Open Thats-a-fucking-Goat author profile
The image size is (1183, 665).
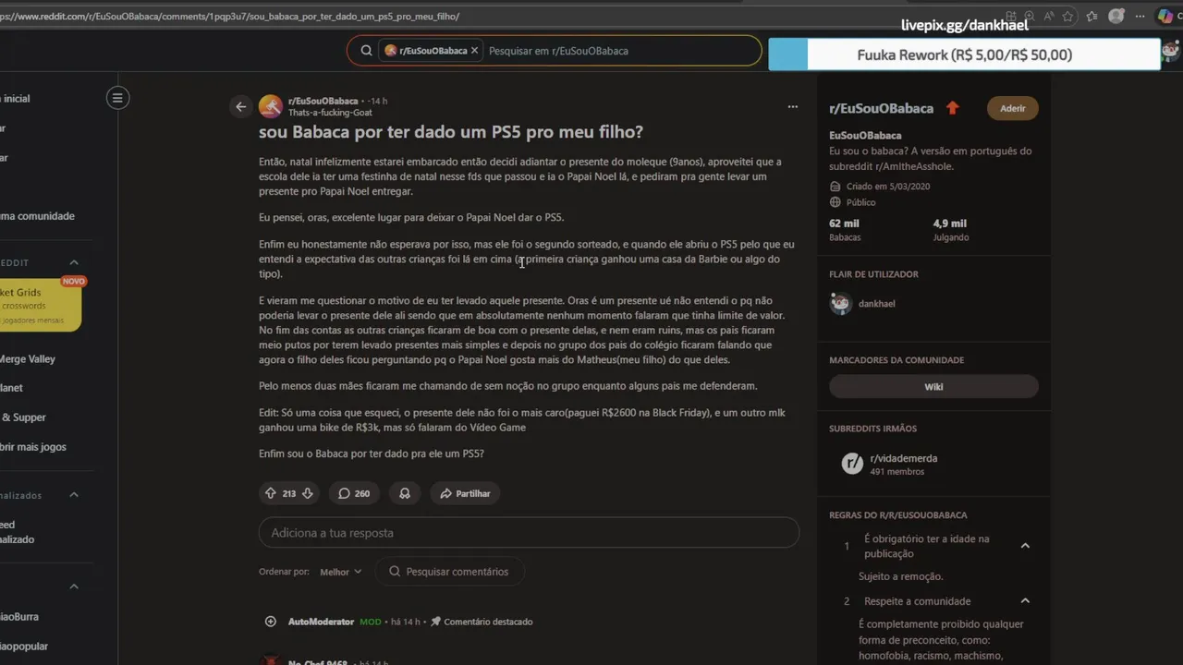pyautogui.click(x=330, y=113)
